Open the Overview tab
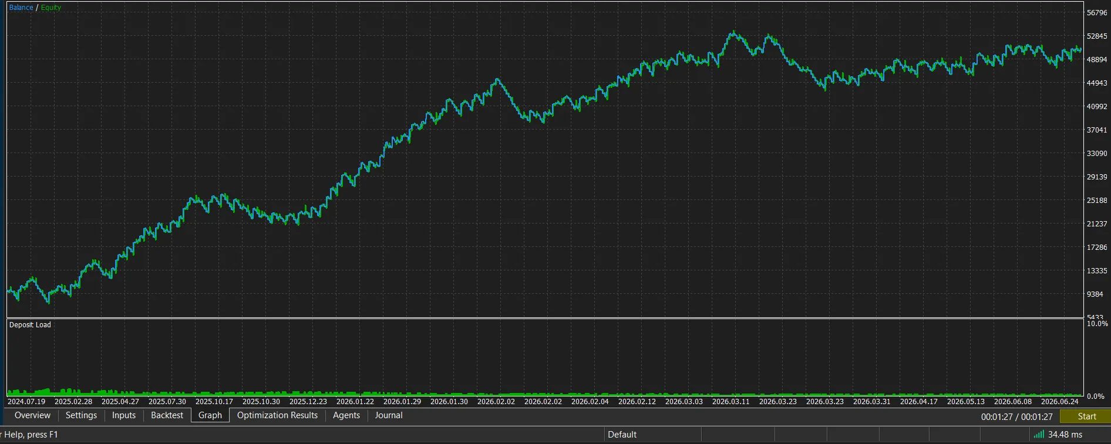 pos(32,415)
